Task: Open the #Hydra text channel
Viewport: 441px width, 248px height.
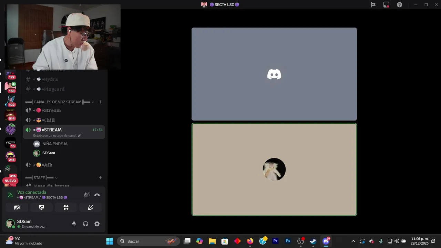Action: click(64, 79)
